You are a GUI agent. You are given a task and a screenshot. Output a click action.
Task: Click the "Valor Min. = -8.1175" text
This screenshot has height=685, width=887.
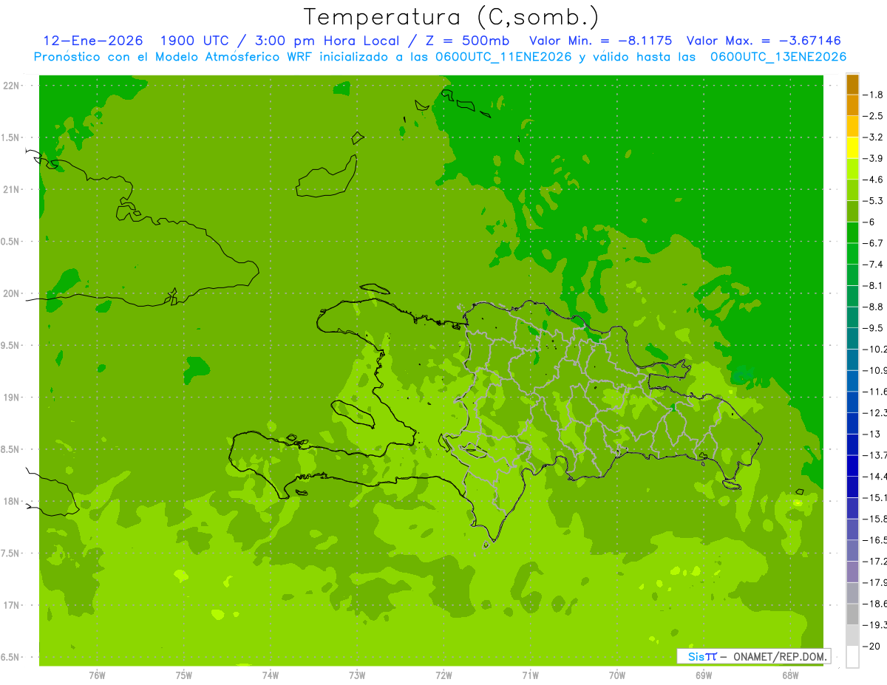pyautogui.click(x=601, y=41)
